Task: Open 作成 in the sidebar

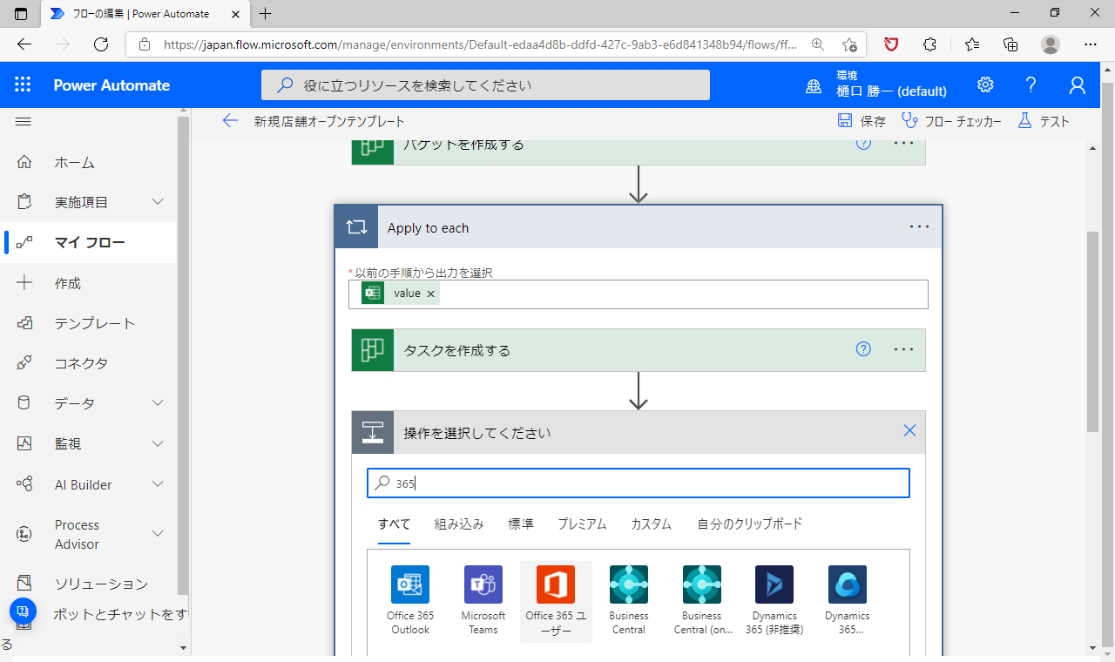Action: [68, 283]
